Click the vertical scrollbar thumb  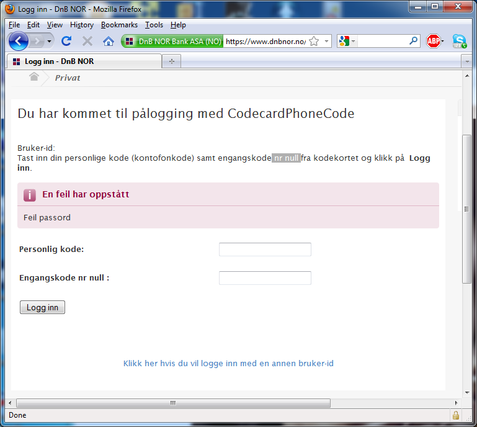[466, 209]
